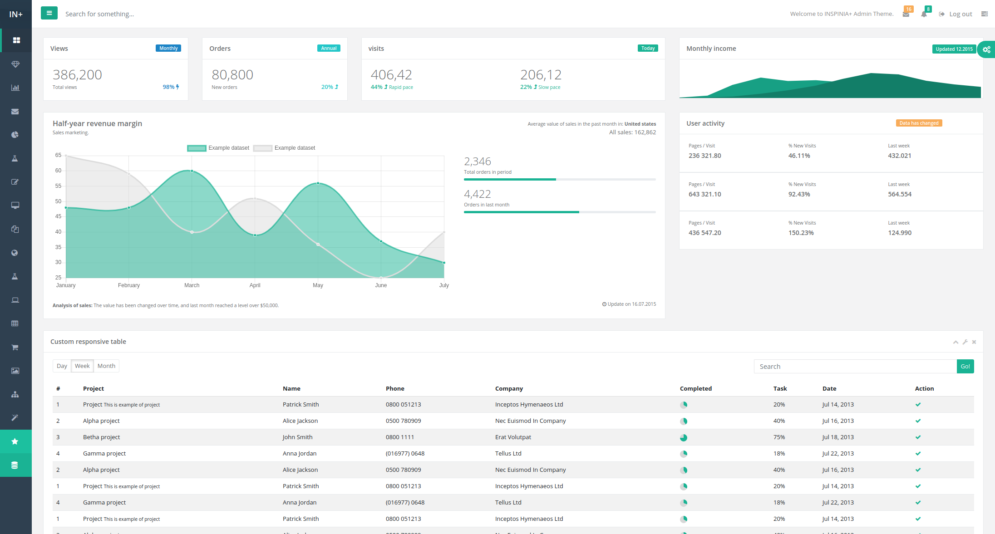Focus the table Search input field
This screenshot has width=995, height=534.
[855, 367]
